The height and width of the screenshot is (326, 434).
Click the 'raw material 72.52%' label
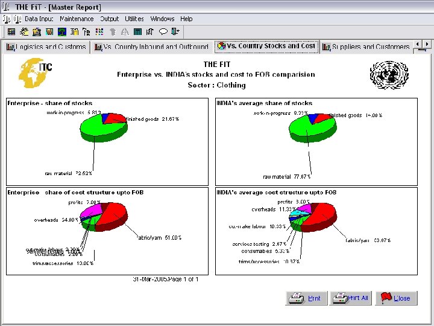click(x=68, y=173)
